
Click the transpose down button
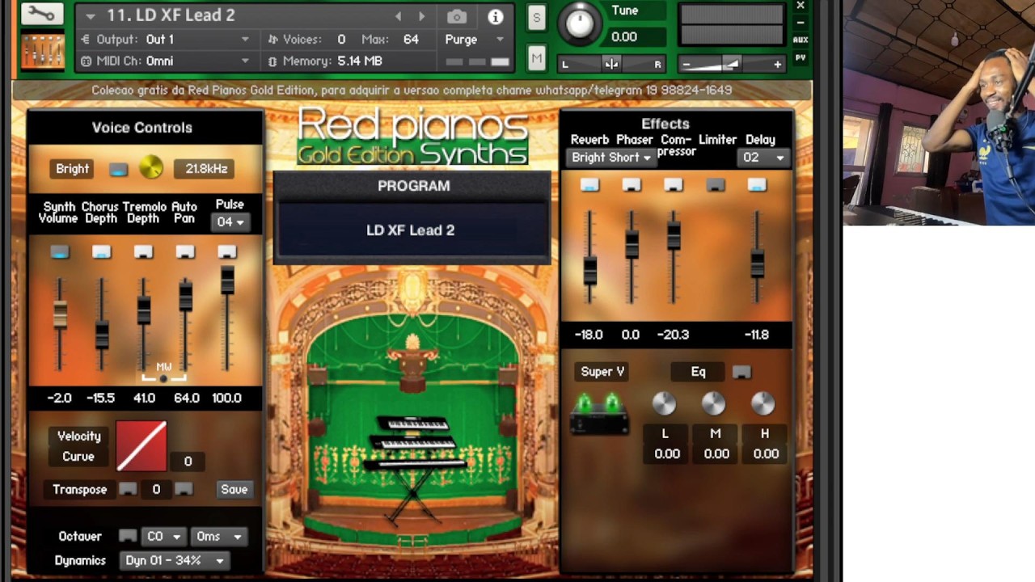click(128, 489)
